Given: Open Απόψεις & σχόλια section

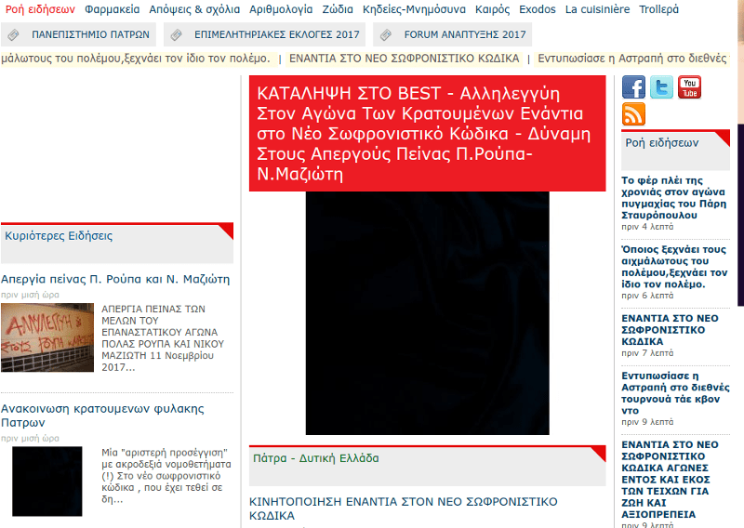Looking at the screenshot, I should click(194, 9).
